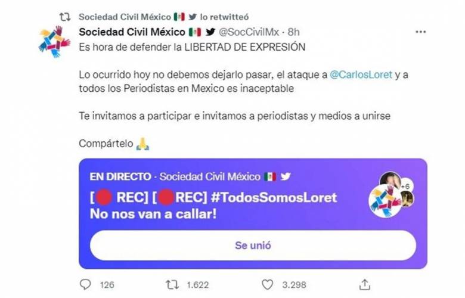Click the 8h timestamp

coord(294,31)
